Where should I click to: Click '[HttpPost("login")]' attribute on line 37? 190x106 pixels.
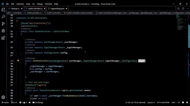36,85
